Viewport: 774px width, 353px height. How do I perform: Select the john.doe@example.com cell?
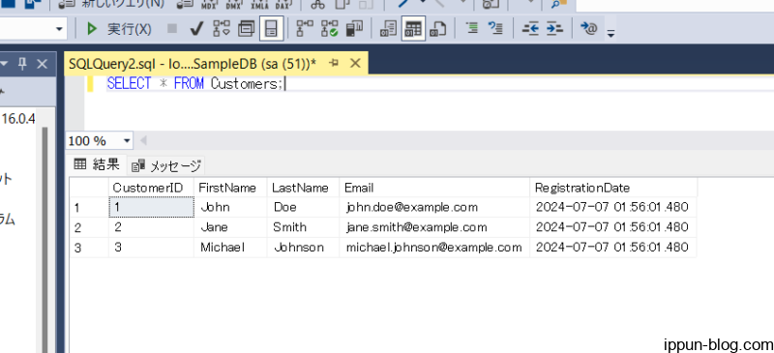(434, 207)
